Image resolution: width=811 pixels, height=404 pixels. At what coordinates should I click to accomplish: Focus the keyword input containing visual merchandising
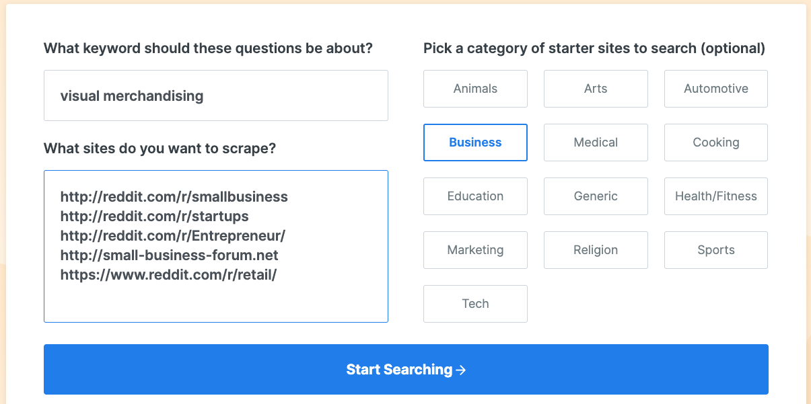(x=215, y=95)
